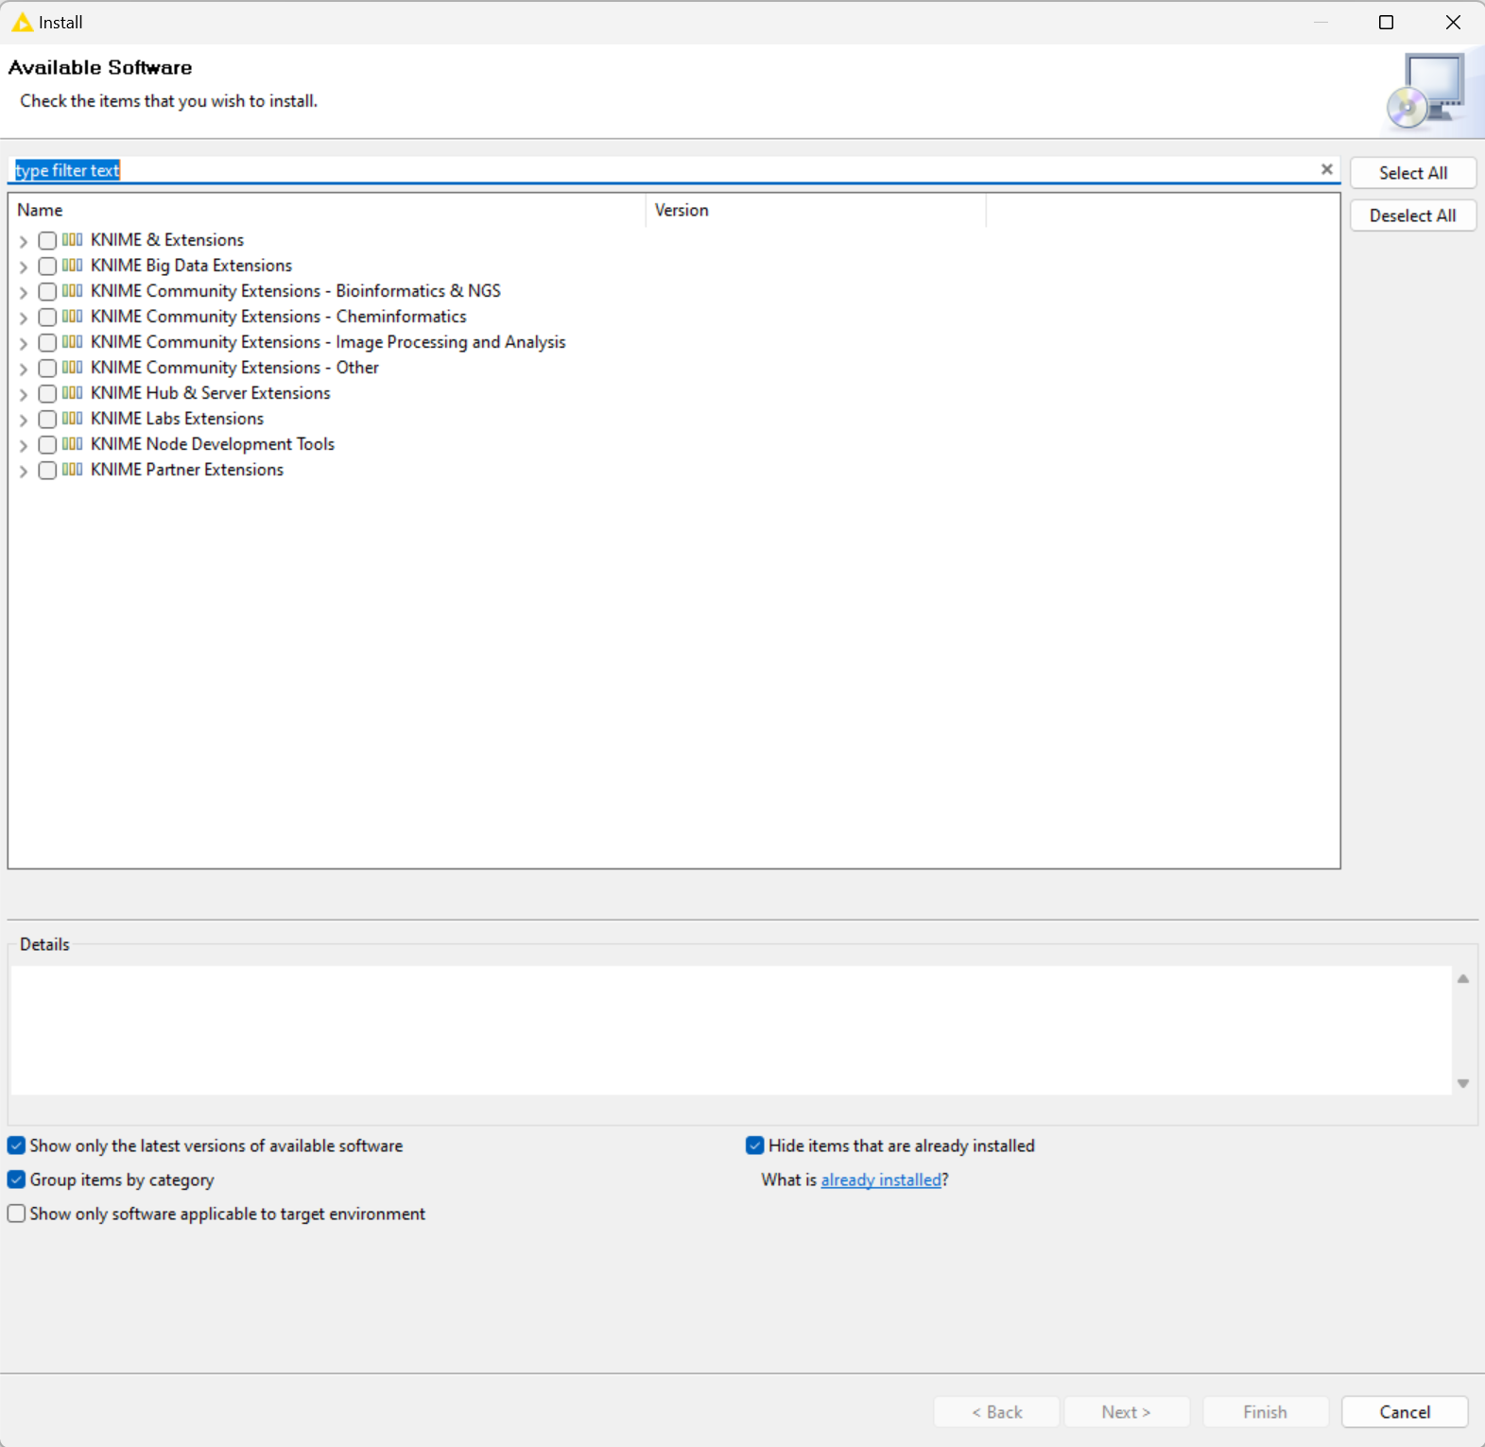Expand the KNIME Labs Extensions node

(x=24, y=421)
